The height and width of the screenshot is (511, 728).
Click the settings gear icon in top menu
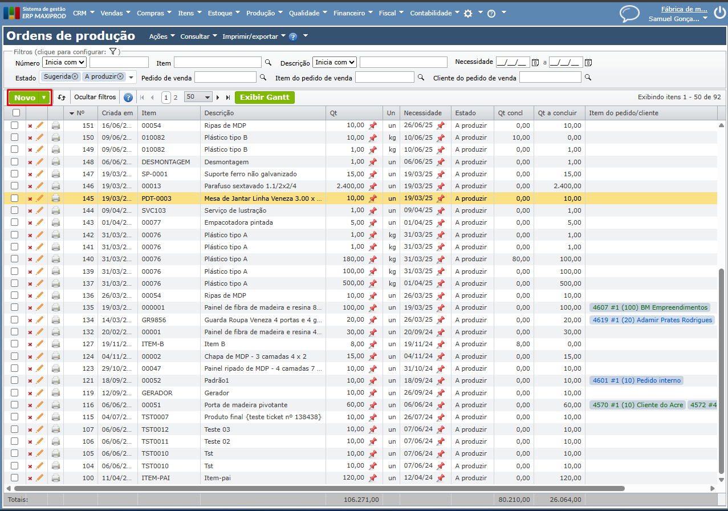pos(468,13)
